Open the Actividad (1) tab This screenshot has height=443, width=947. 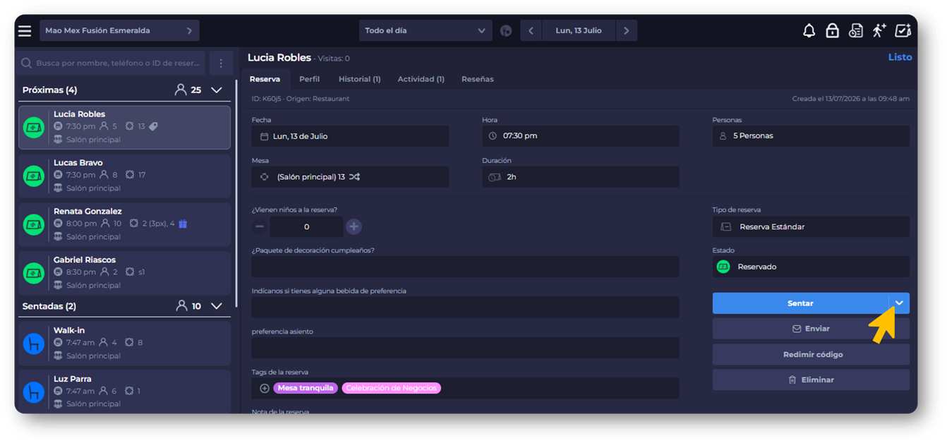tap(421, 79)
